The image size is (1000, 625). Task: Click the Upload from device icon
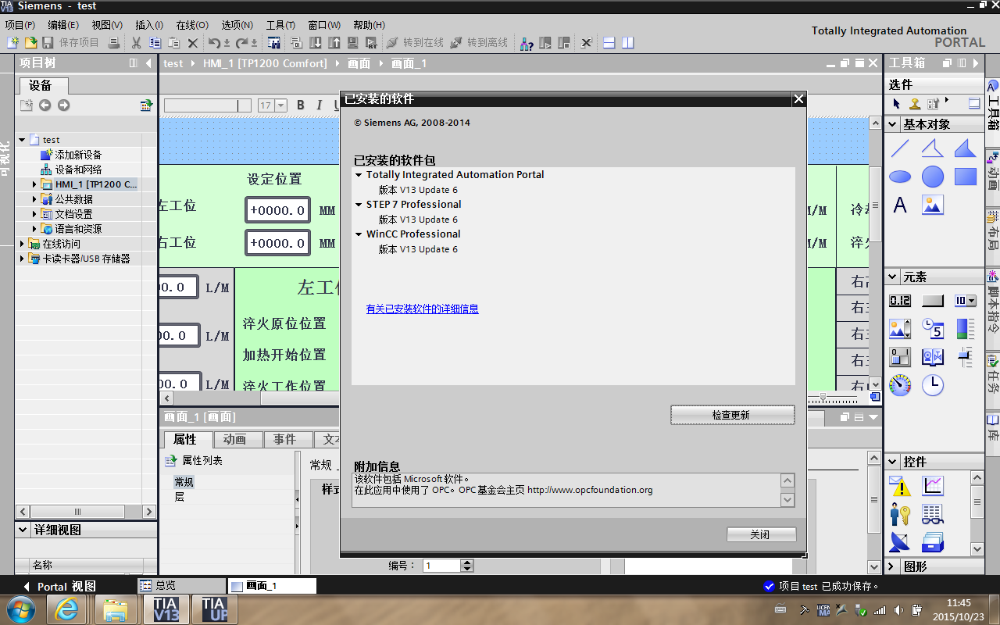334,42
